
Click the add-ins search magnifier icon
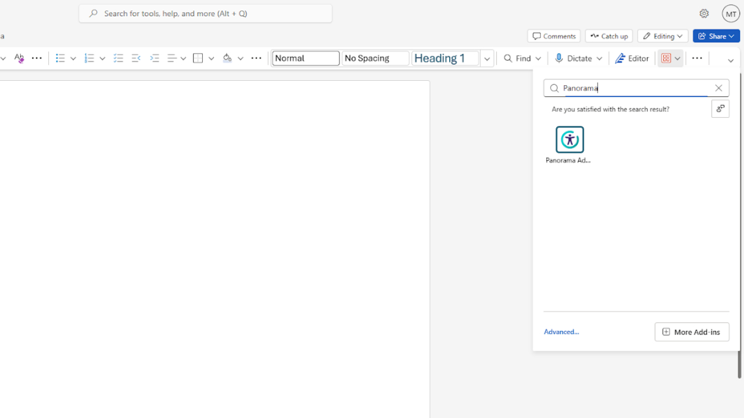click(554, 88)
